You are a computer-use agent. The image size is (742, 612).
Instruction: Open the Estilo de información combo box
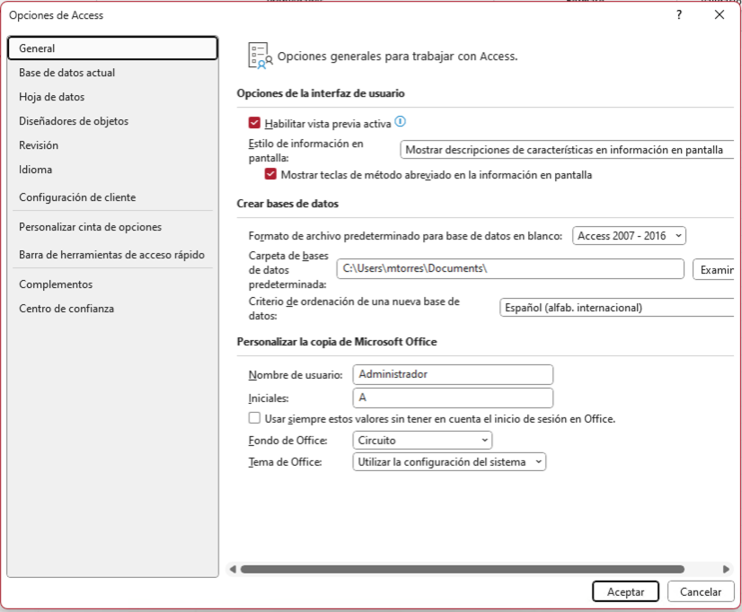pos(566,150)
